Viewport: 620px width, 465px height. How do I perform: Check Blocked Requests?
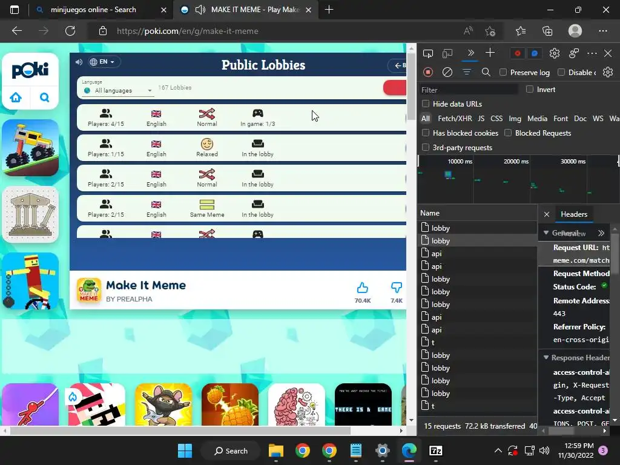[x=508, y=133]
